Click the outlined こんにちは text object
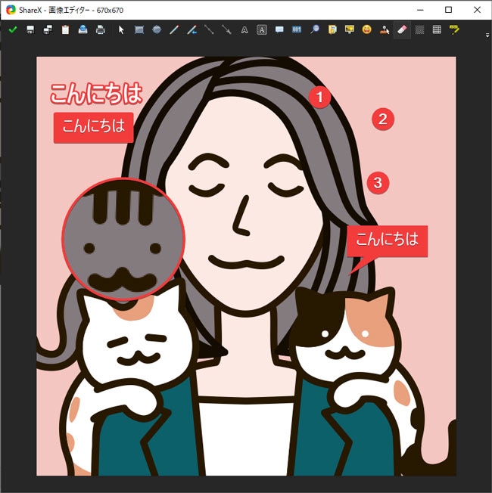Image resolution: width=492 pixels, height=493 pixels. point(96,93)
